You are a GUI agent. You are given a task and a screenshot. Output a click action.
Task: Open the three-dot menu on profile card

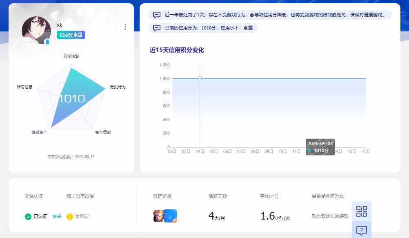[125, 27]
